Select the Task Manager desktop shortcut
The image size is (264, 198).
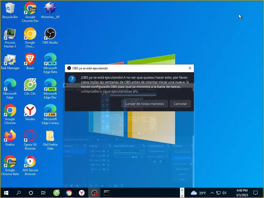point(10,62)
